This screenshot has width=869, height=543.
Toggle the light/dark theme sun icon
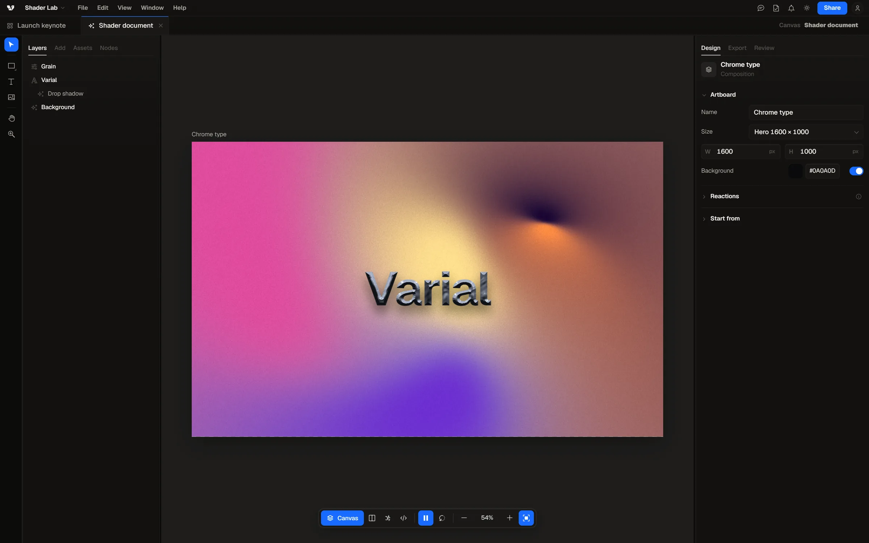click(x=807, y=8)
